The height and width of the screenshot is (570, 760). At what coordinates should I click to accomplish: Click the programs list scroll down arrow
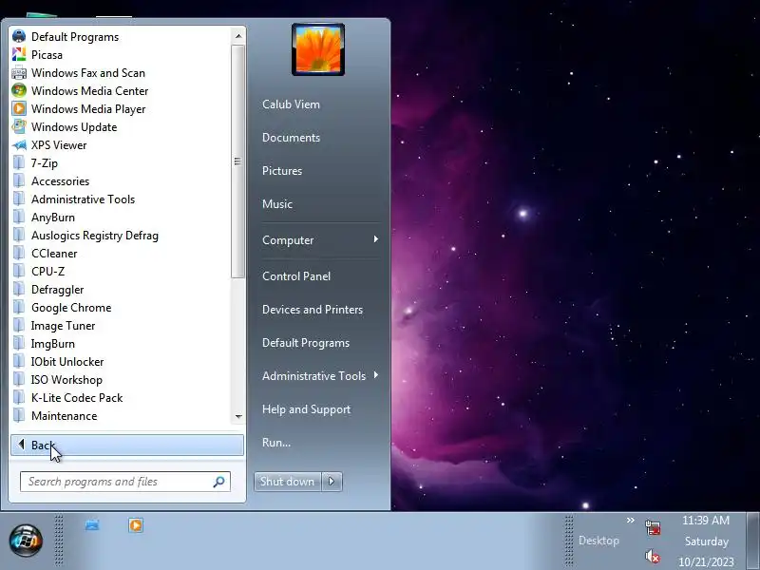(238, 416)
